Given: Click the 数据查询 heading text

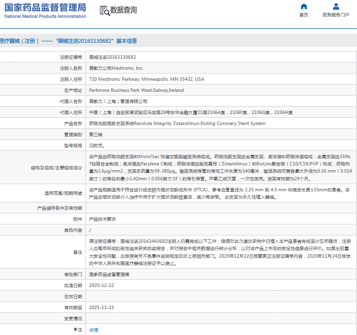Looking at the screenshot, I should click(x=123, y=10).
